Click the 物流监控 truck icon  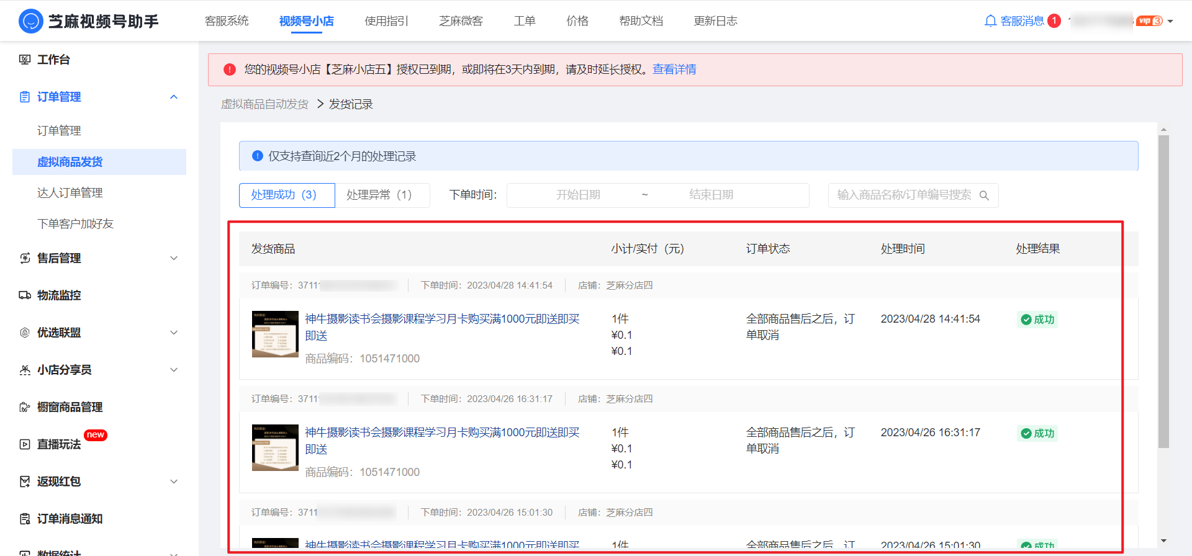click(x=25, y=295)
